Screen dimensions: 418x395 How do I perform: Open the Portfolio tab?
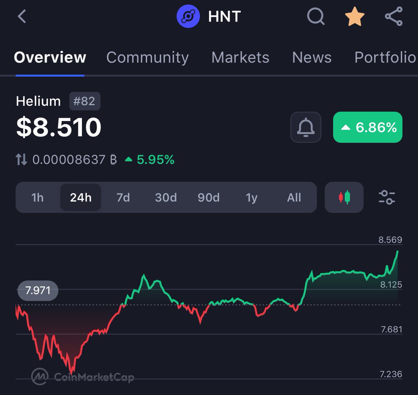[x=385, y=57]
